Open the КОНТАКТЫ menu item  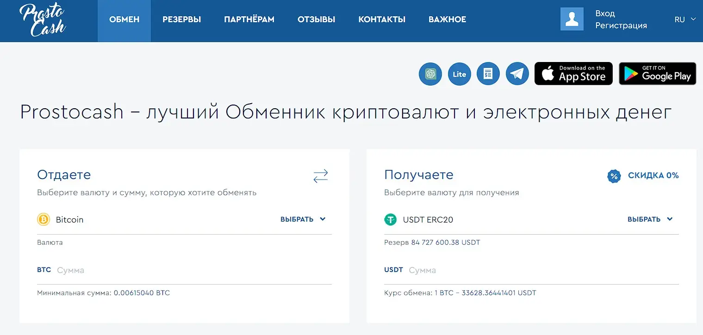pyautogui.click(x=382, y=19)
